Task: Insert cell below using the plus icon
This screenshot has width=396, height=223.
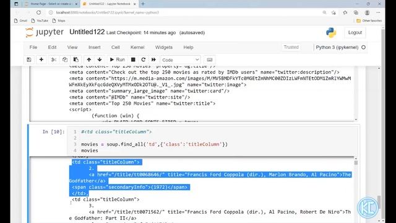Action: tap(41, 59)
